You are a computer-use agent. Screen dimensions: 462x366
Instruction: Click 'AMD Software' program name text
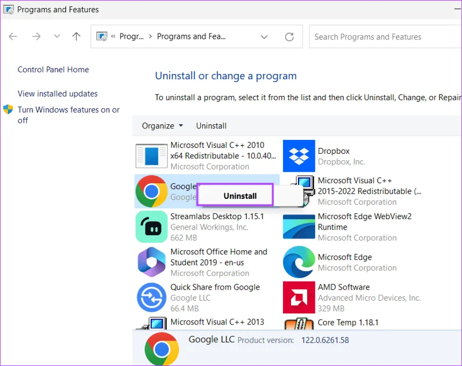344,287
